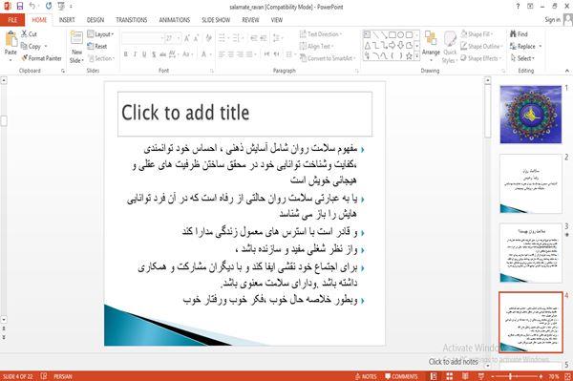Click the zoom percentage level
The image size is (573, 381).
pos(554,376)
